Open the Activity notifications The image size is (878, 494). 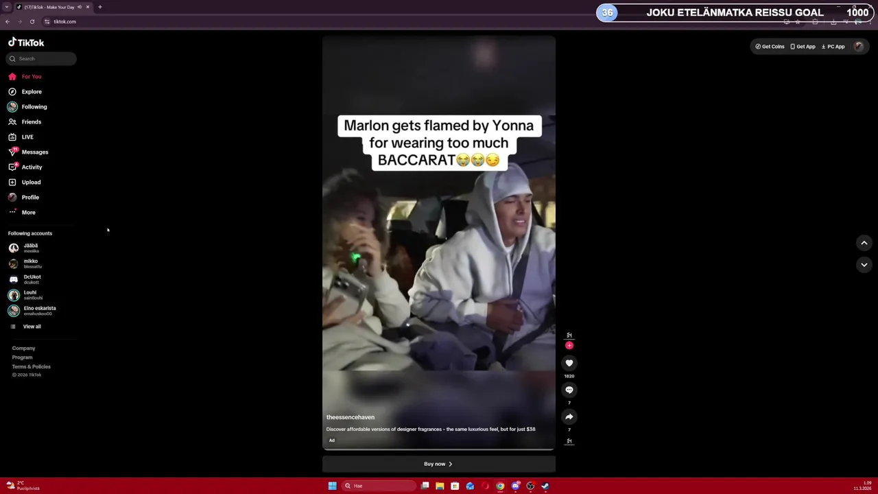[x=25, y=167]
